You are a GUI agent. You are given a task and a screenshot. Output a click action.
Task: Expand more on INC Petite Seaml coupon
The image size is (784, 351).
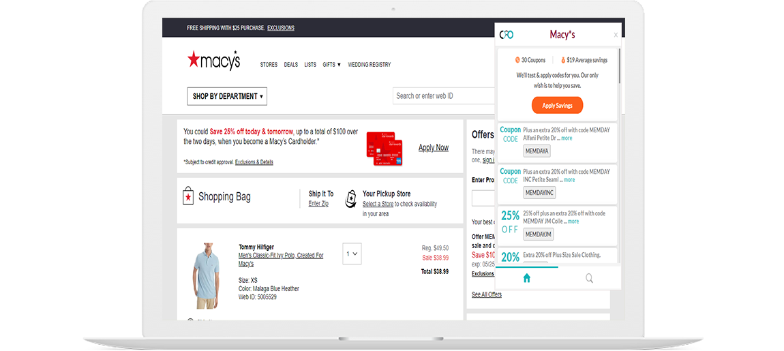[569, 179]
